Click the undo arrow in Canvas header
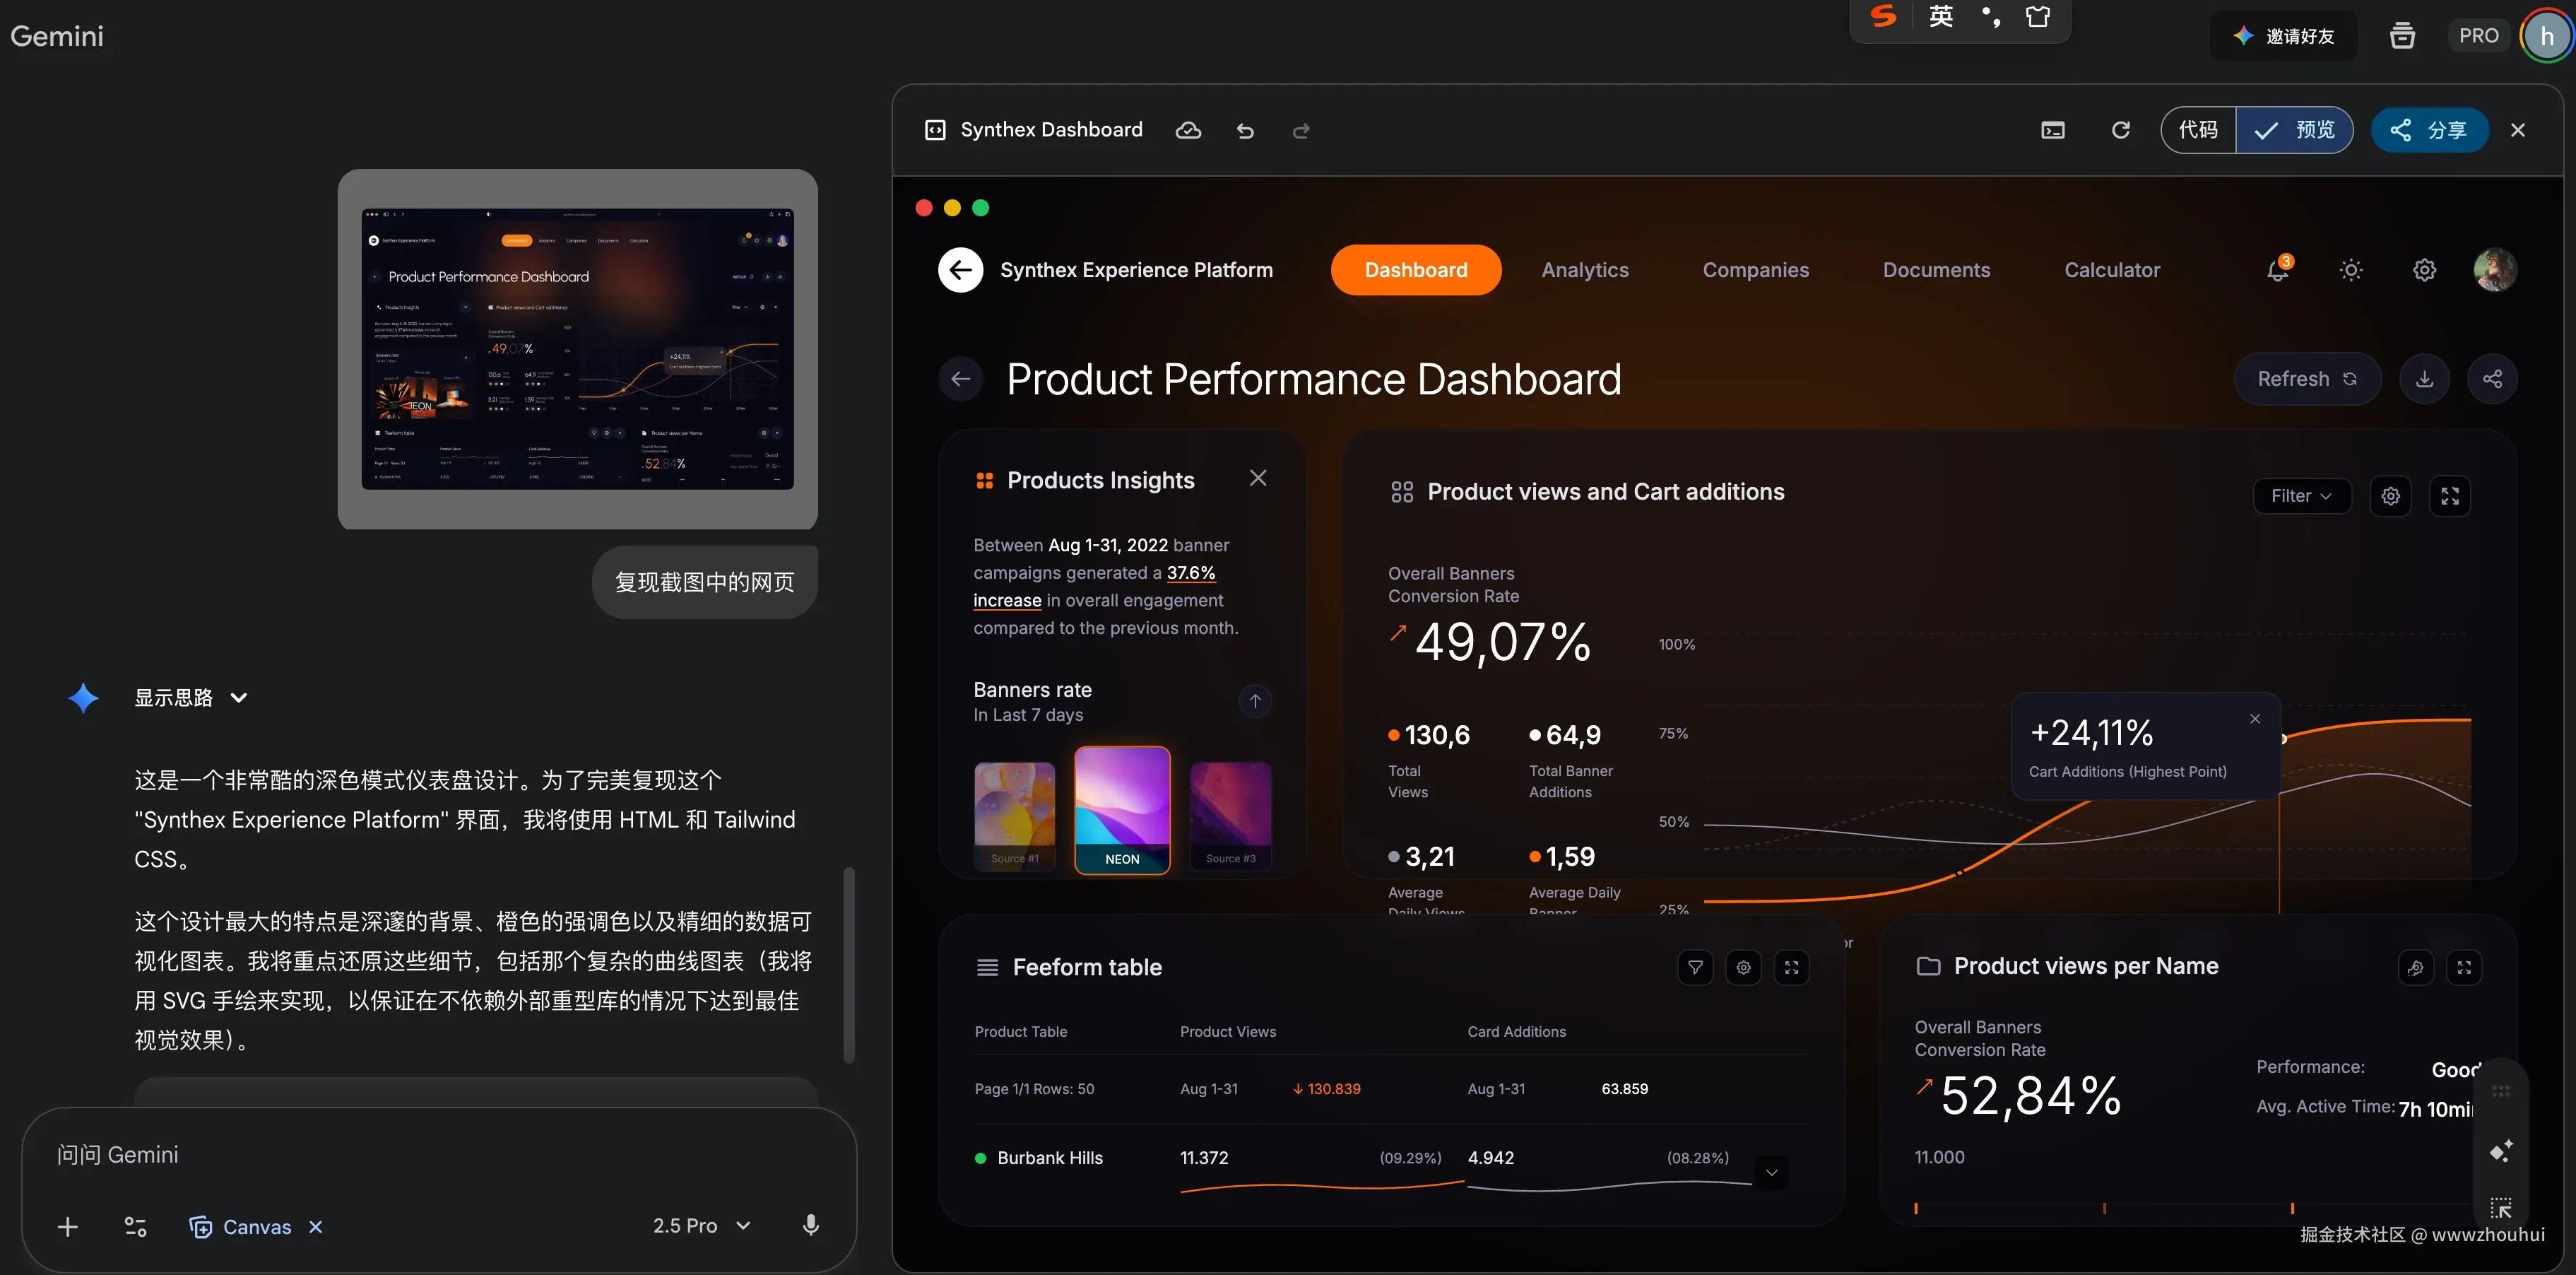The height and width of the screenshot is (1275, 2576). tap(1245, 131)
